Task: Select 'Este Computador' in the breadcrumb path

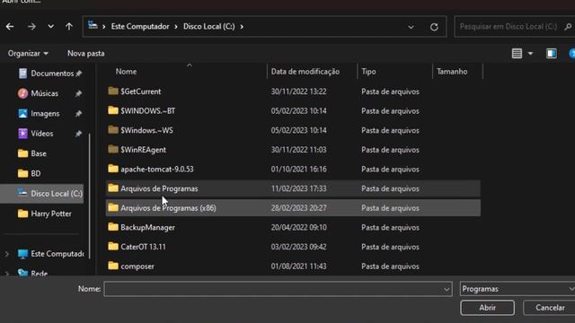Action: pos(140,26)
